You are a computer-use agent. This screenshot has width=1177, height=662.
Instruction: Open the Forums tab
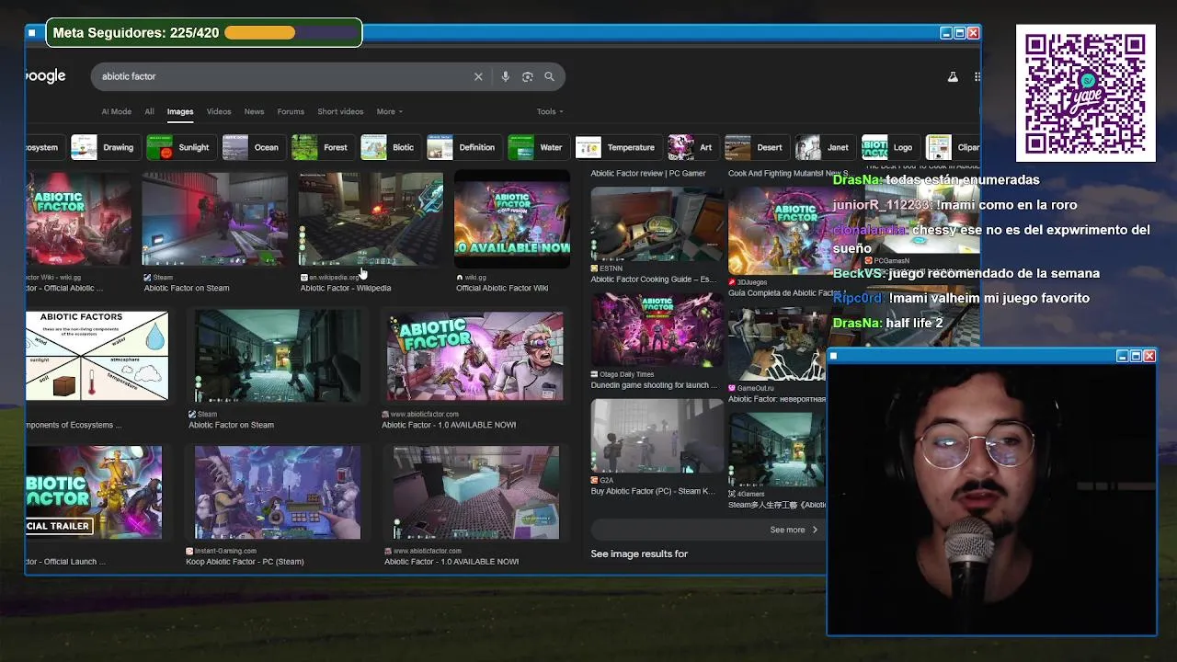(x=291, y=111)
